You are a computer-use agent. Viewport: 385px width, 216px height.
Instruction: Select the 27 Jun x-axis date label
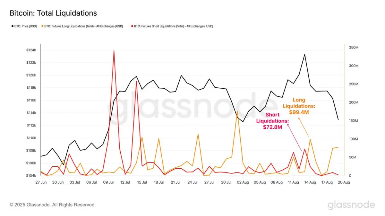click(41, 182)
